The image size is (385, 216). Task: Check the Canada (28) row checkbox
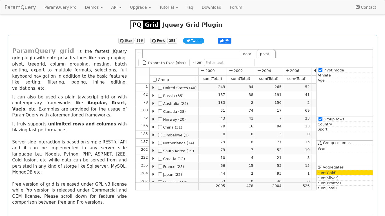(x=160, y=111)
